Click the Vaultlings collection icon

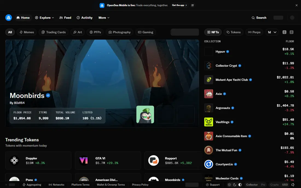[x=209, y=122]
